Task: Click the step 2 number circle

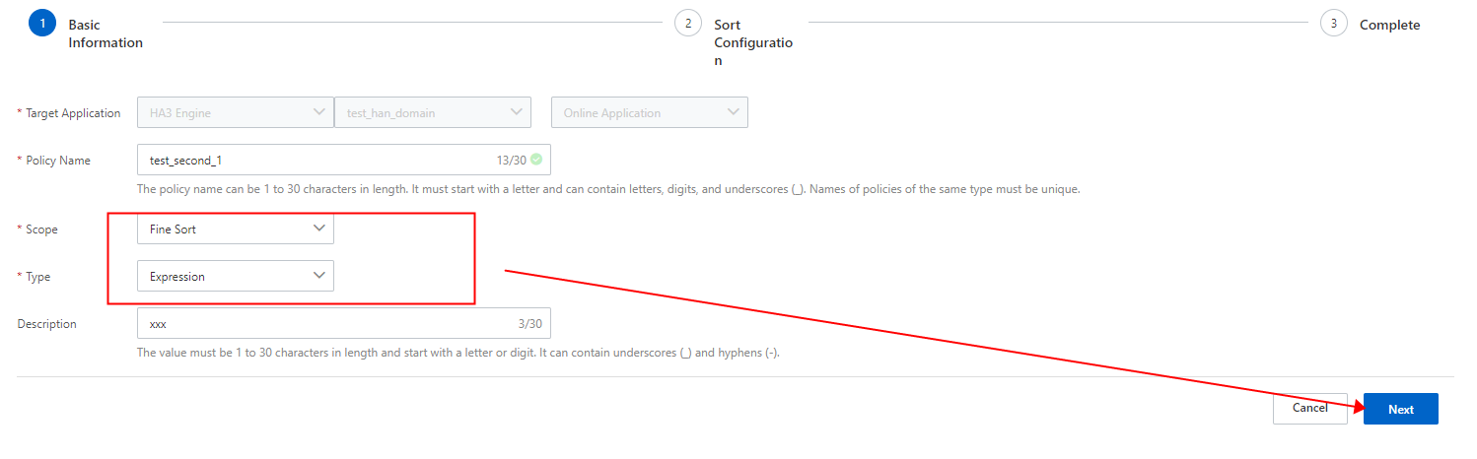Action: [x=688, y=23]
